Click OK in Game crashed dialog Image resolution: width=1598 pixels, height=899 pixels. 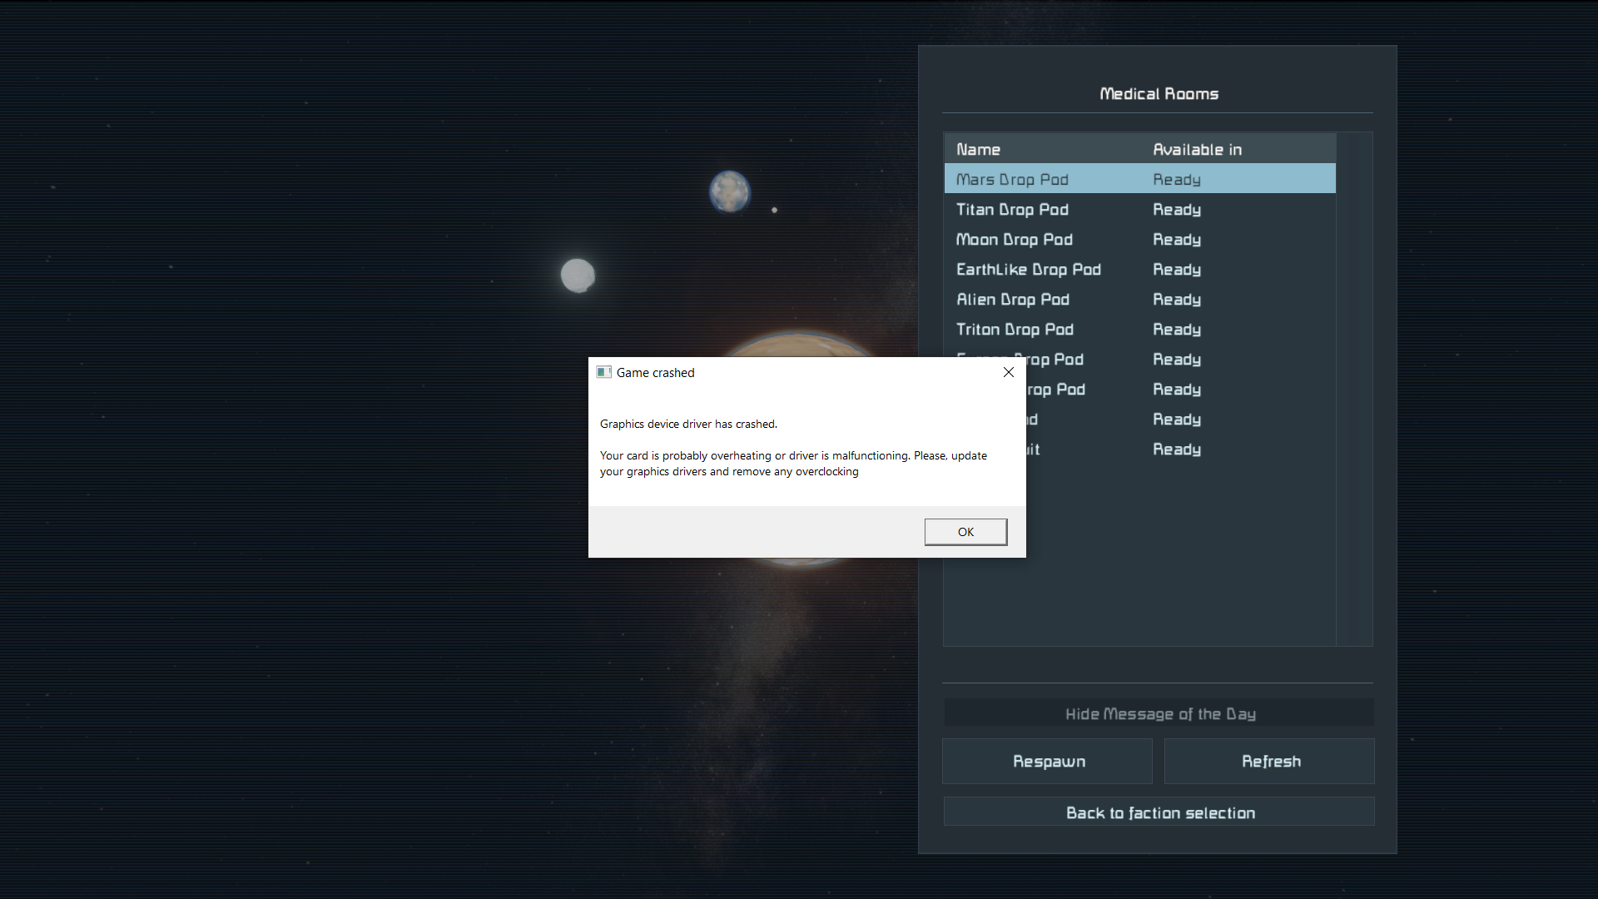click(x=965, y=532)
